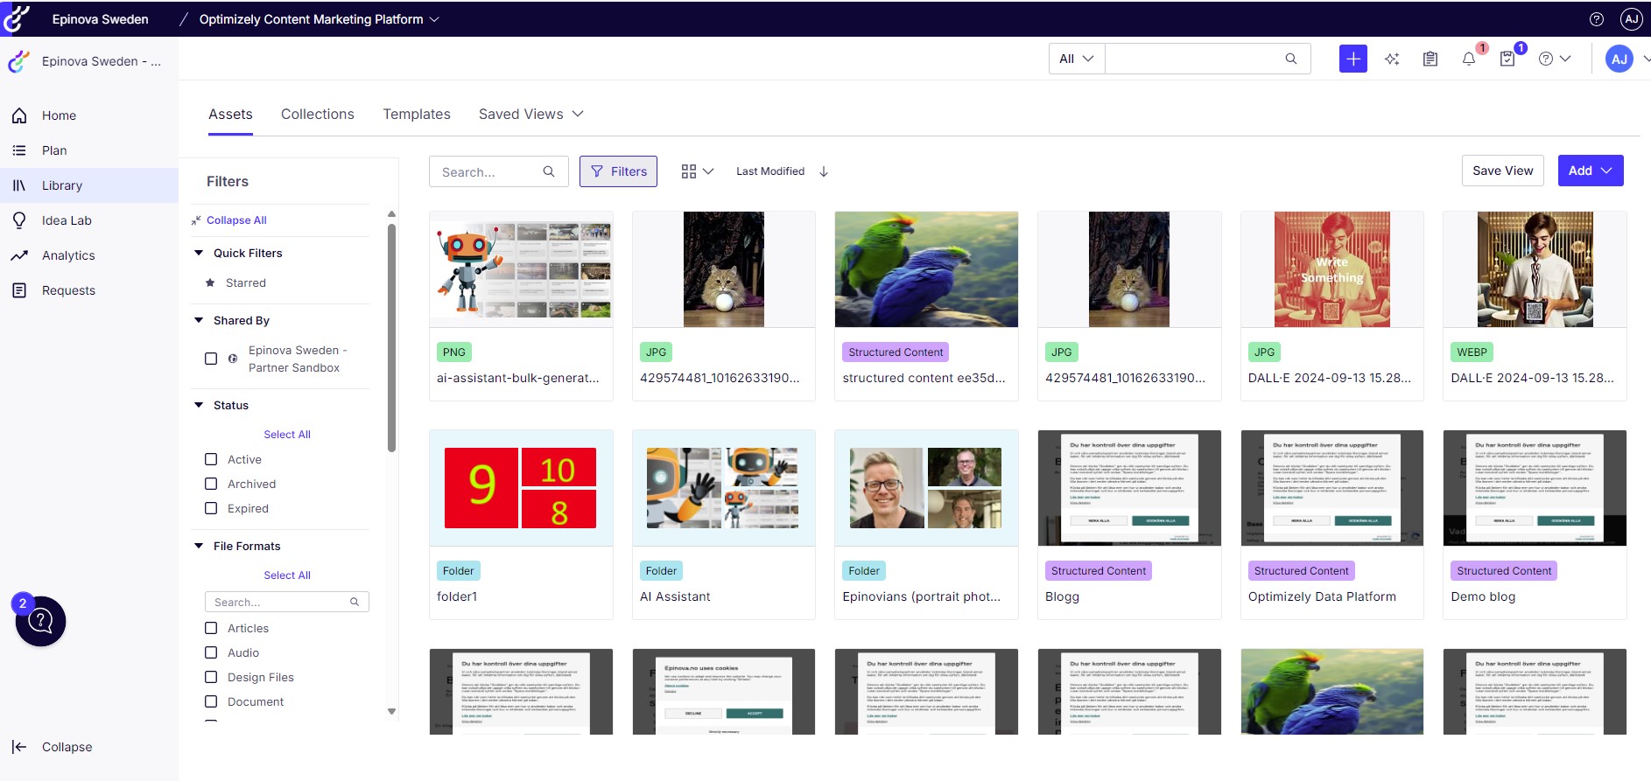Open the Idea Lab lightbulb icon
The image size is (1651, 781).
[19, 220]
